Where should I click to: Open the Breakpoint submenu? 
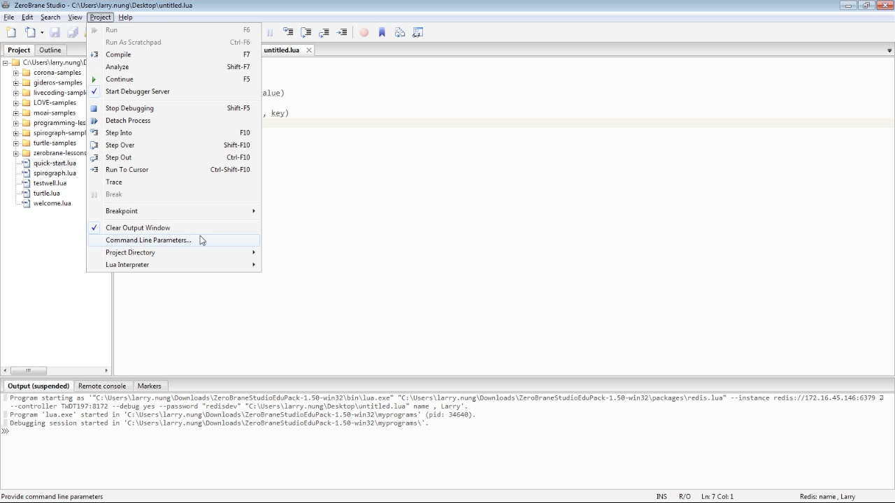click(173, 211)
